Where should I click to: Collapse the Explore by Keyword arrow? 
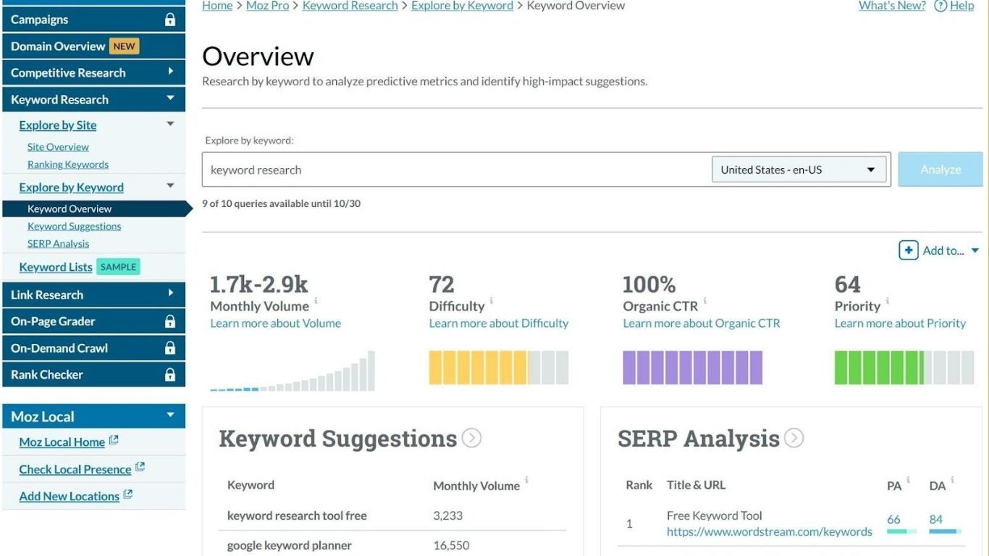(x=170, y=186)
